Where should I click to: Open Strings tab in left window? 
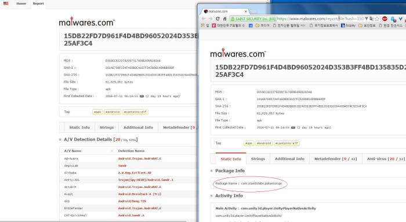107,128
